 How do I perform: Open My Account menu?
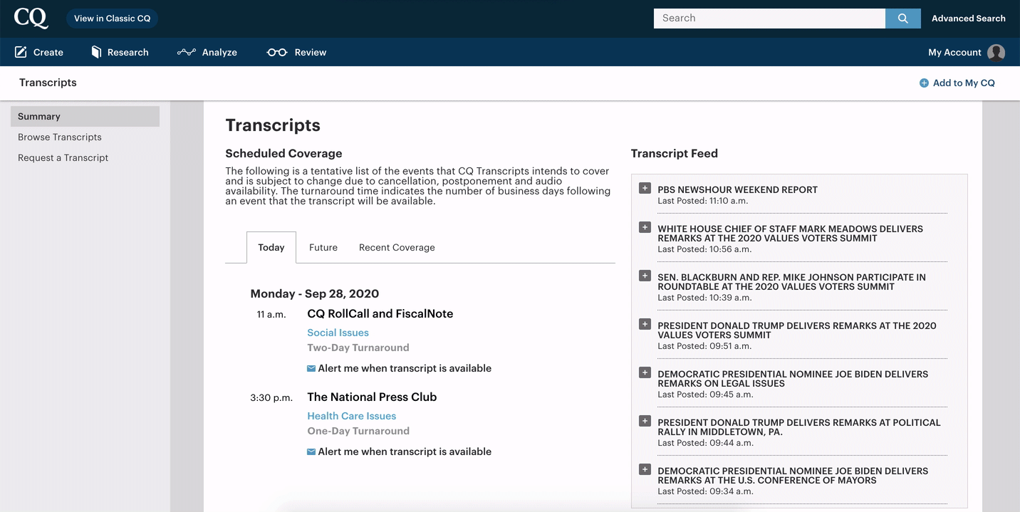point(967,53)
